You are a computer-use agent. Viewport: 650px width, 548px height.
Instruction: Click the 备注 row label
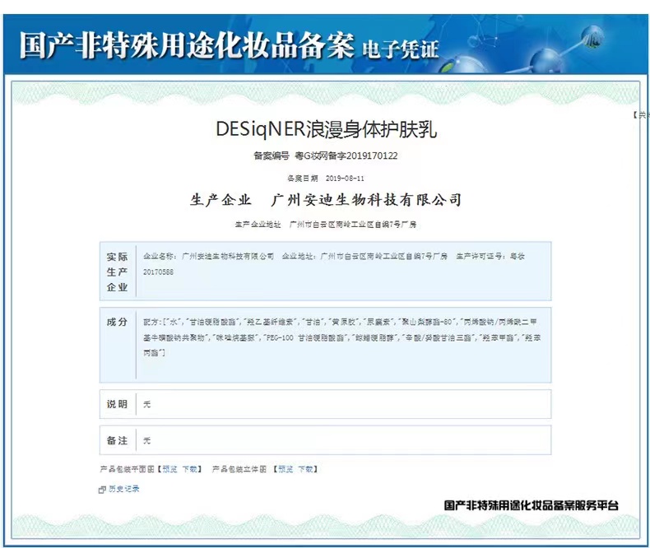tap(118, 440)
